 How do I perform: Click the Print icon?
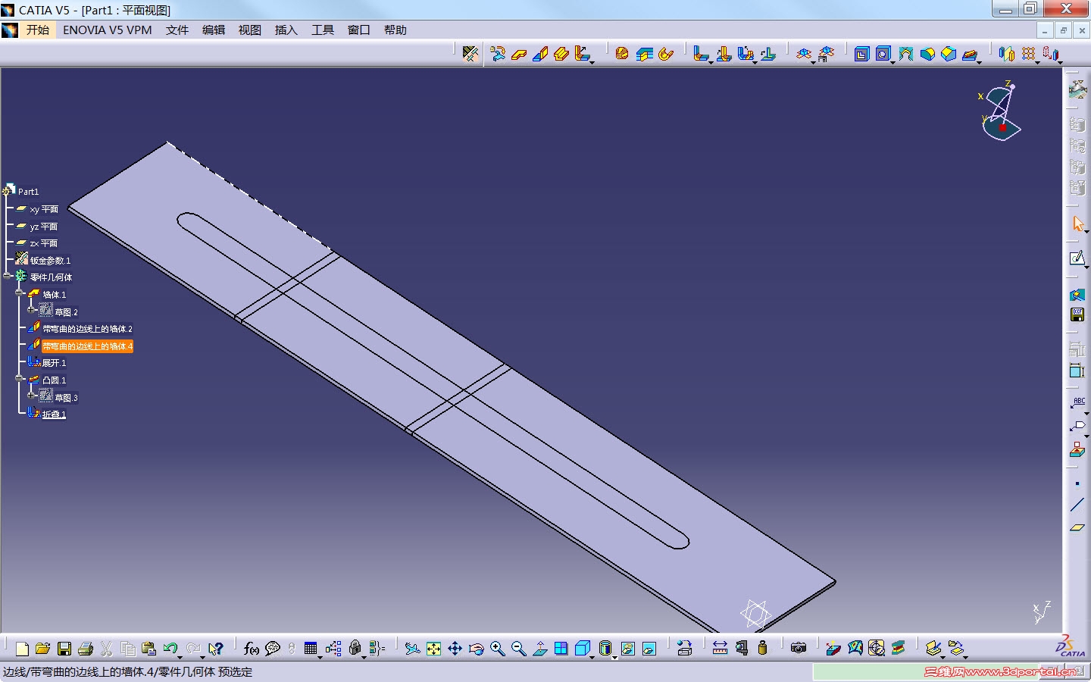86,648
